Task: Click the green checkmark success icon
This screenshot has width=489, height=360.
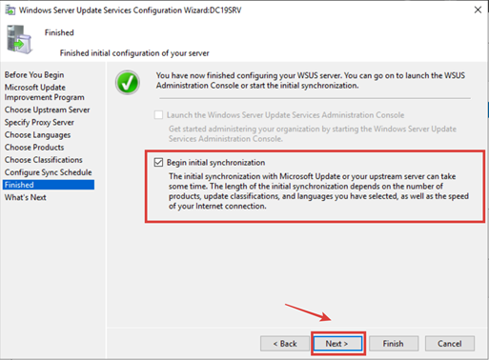Action: coord(128,83)
